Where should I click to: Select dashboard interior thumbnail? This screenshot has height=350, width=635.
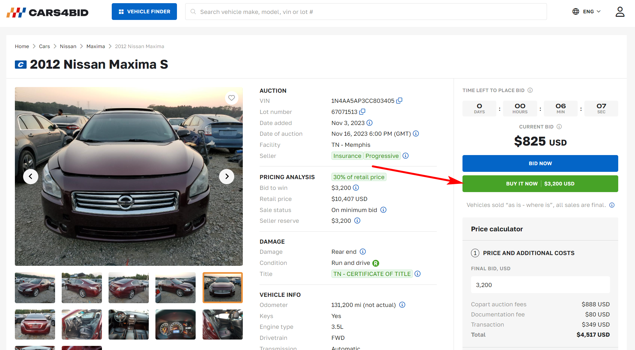tap(129, 324)
